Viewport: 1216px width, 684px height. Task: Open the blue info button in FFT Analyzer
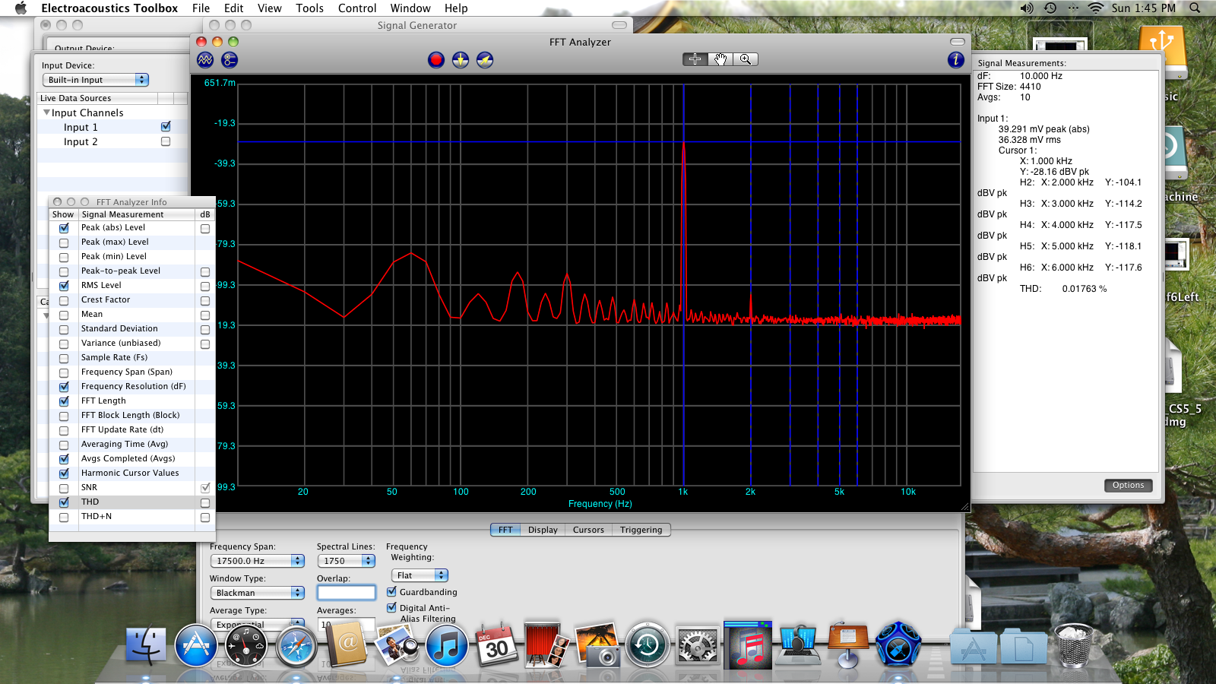[x=956, y=59]
